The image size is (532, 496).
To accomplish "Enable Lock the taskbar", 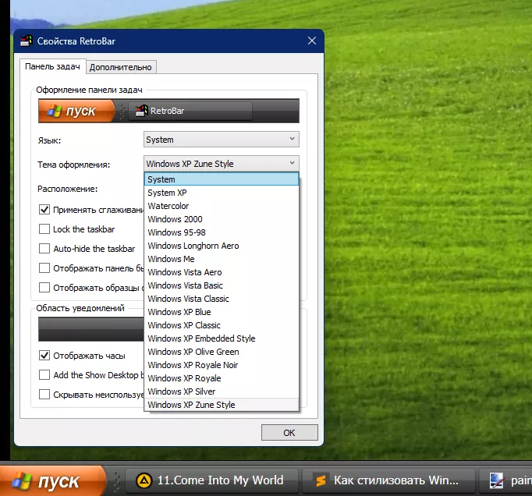I will tap(44, 229).
